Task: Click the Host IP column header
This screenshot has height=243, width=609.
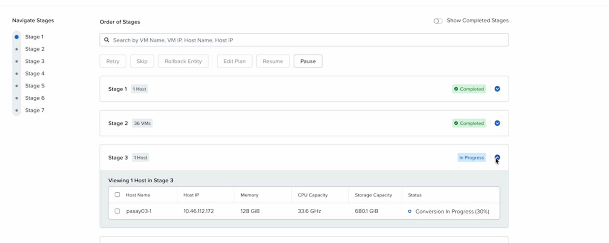Action: (x=191, y=195)
